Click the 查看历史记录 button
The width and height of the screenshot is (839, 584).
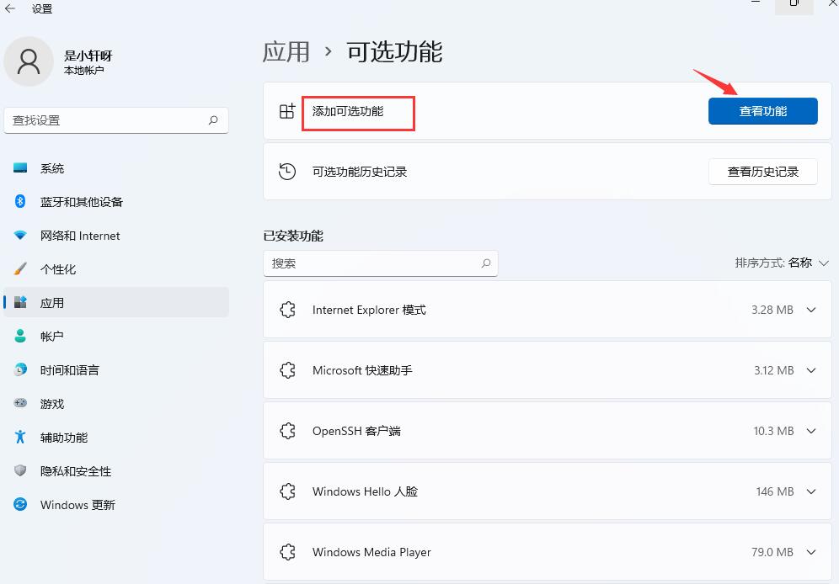(x=762, y=171)
